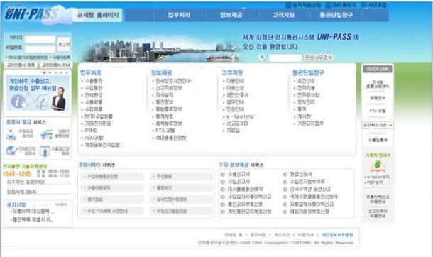This screenshot has height=257, width=433.
Task: Click the e-Learning link
Action: (240, 116)
